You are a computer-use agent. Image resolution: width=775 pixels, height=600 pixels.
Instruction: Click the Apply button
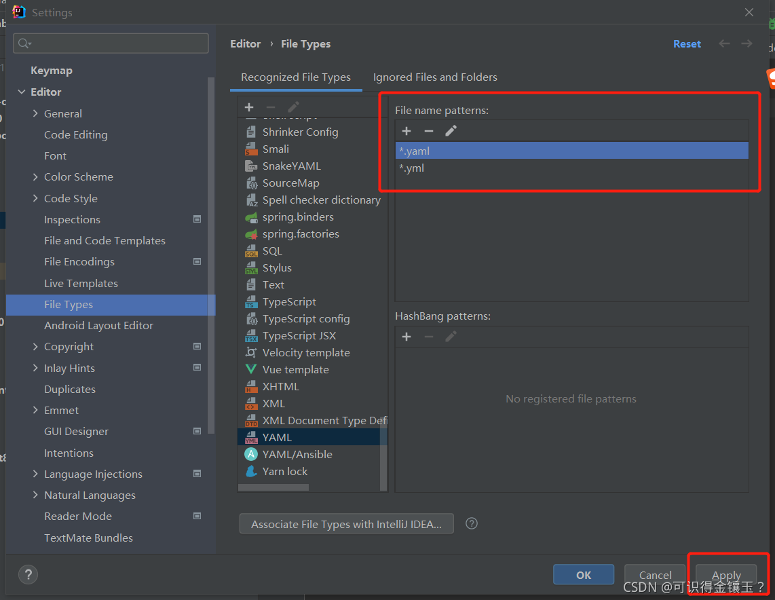(x=726, y=575)
